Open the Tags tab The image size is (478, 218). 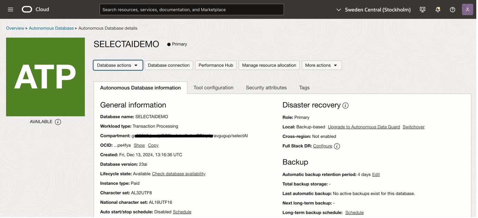coord(304,88)
